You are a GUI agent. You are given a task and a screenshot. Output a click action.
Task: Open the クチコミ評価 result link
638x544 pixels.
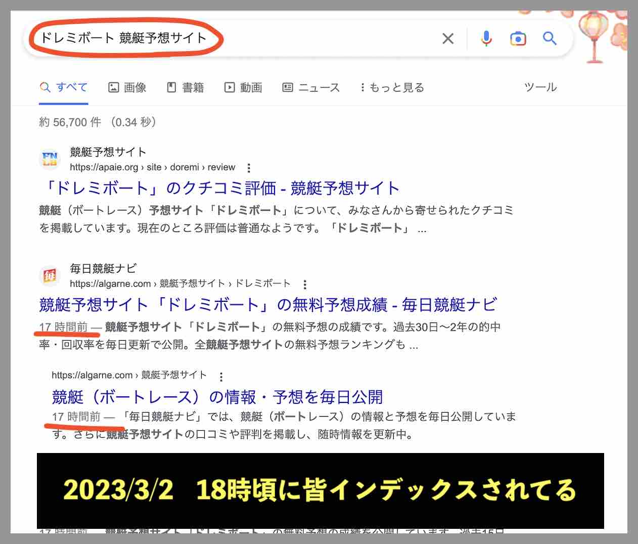click(x=218, y=188)
